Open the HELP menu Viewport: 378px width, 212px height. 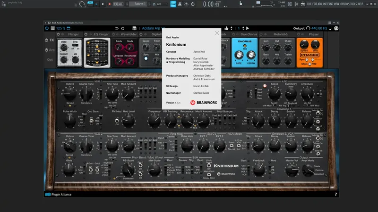(x=361, y=4)
